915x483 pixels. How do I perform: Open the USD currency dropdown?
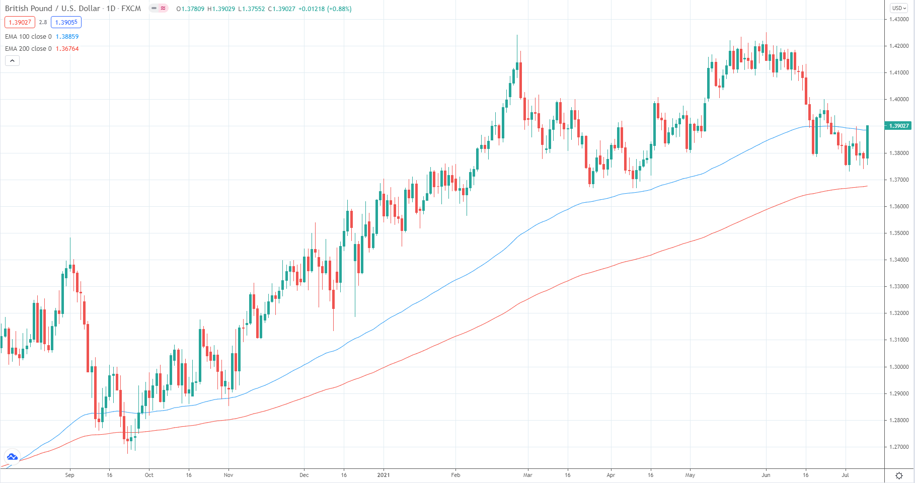(x=899, y=8)
